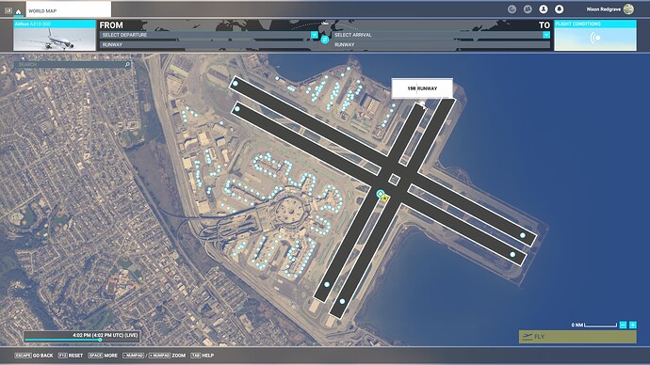Open the arrival Runway field
This screenshot has height=365, width=650.
pos(441,44)
